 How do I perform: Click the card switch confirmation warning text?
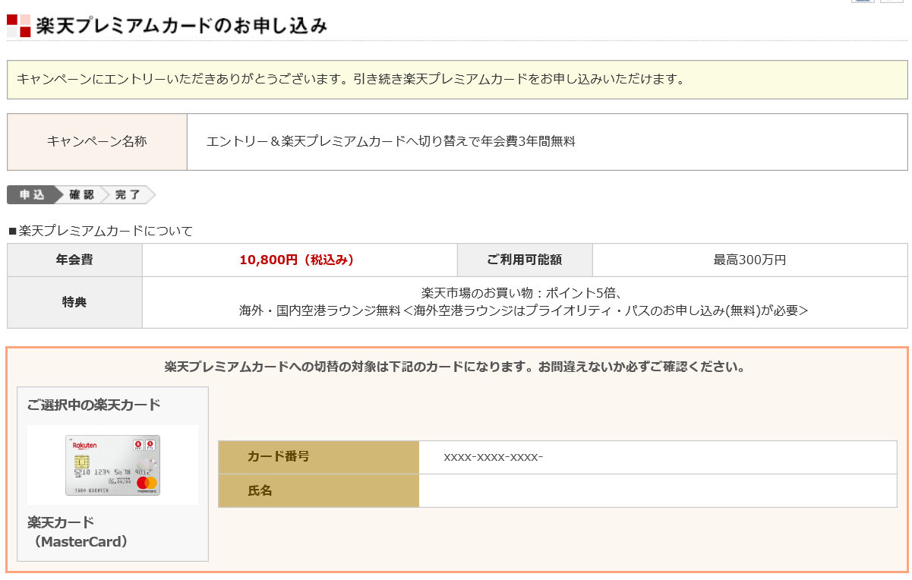click(454, 367)
